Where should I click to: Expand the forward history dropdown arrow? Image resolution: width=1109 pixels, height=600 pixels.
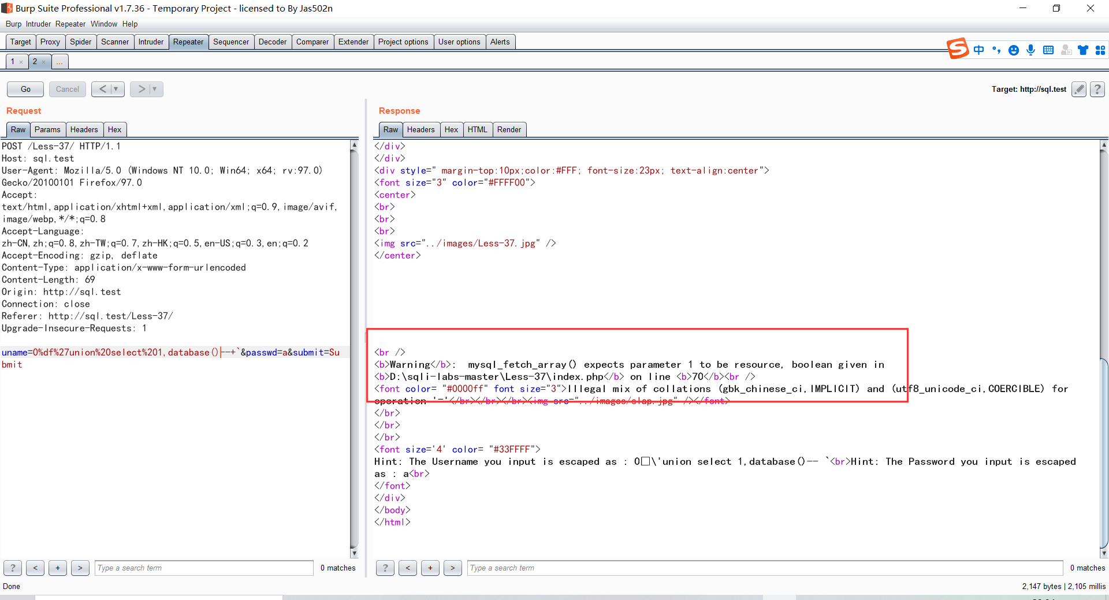click(x=155, y=89)
